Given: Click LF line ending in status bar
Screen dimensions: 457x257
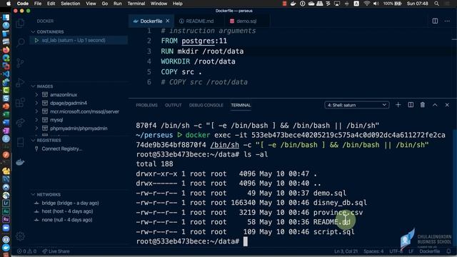Looking at the screenshot, I should [411, 251].
